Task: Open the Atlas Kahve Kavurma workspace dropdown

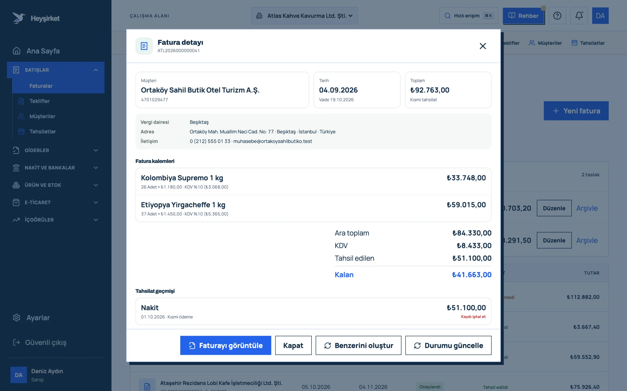Action: 304,16
